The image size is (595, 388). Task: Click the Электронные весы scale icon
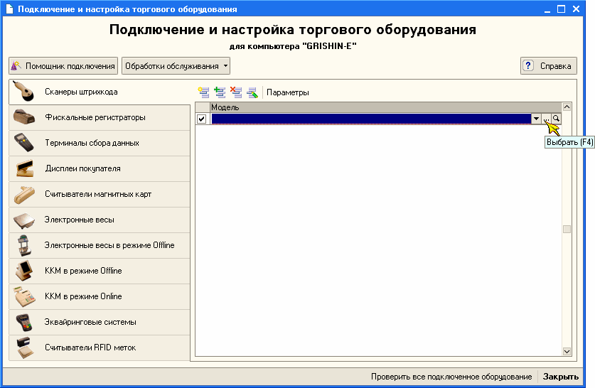pos(24,220)
